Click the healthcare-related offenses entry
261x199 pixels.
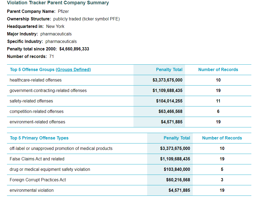35,80
